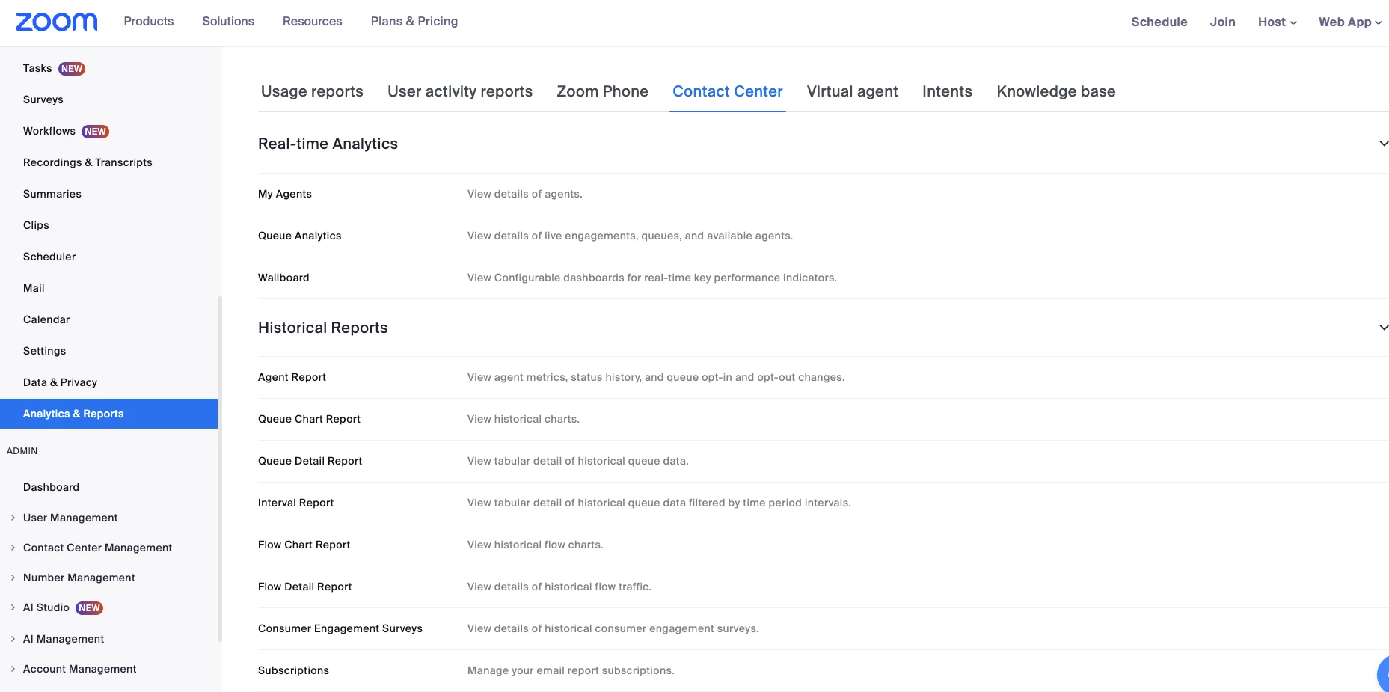
Task: Open Tasks in the sidebar
Action: [37, 68]
